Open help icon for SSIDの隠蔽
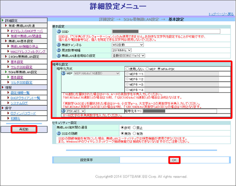The image size is (236, 186). click(x=59, y=133)
